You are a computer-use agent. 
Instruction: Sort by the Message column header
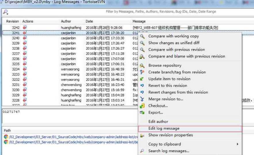[139, 21]
